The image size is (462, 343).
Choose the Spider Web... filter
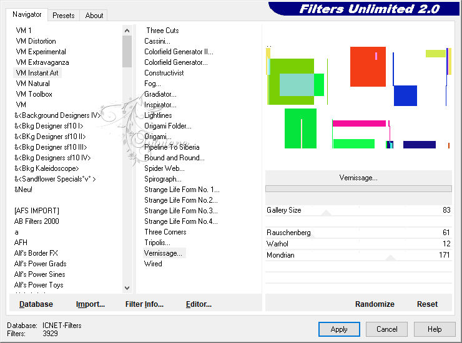(164, 168)
